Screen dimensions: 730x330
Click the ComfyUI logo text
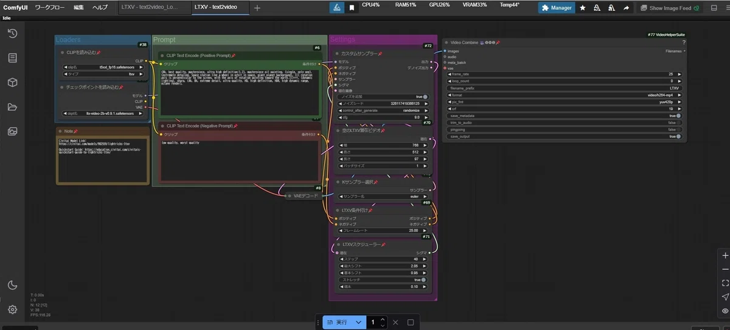coord(16,7)
